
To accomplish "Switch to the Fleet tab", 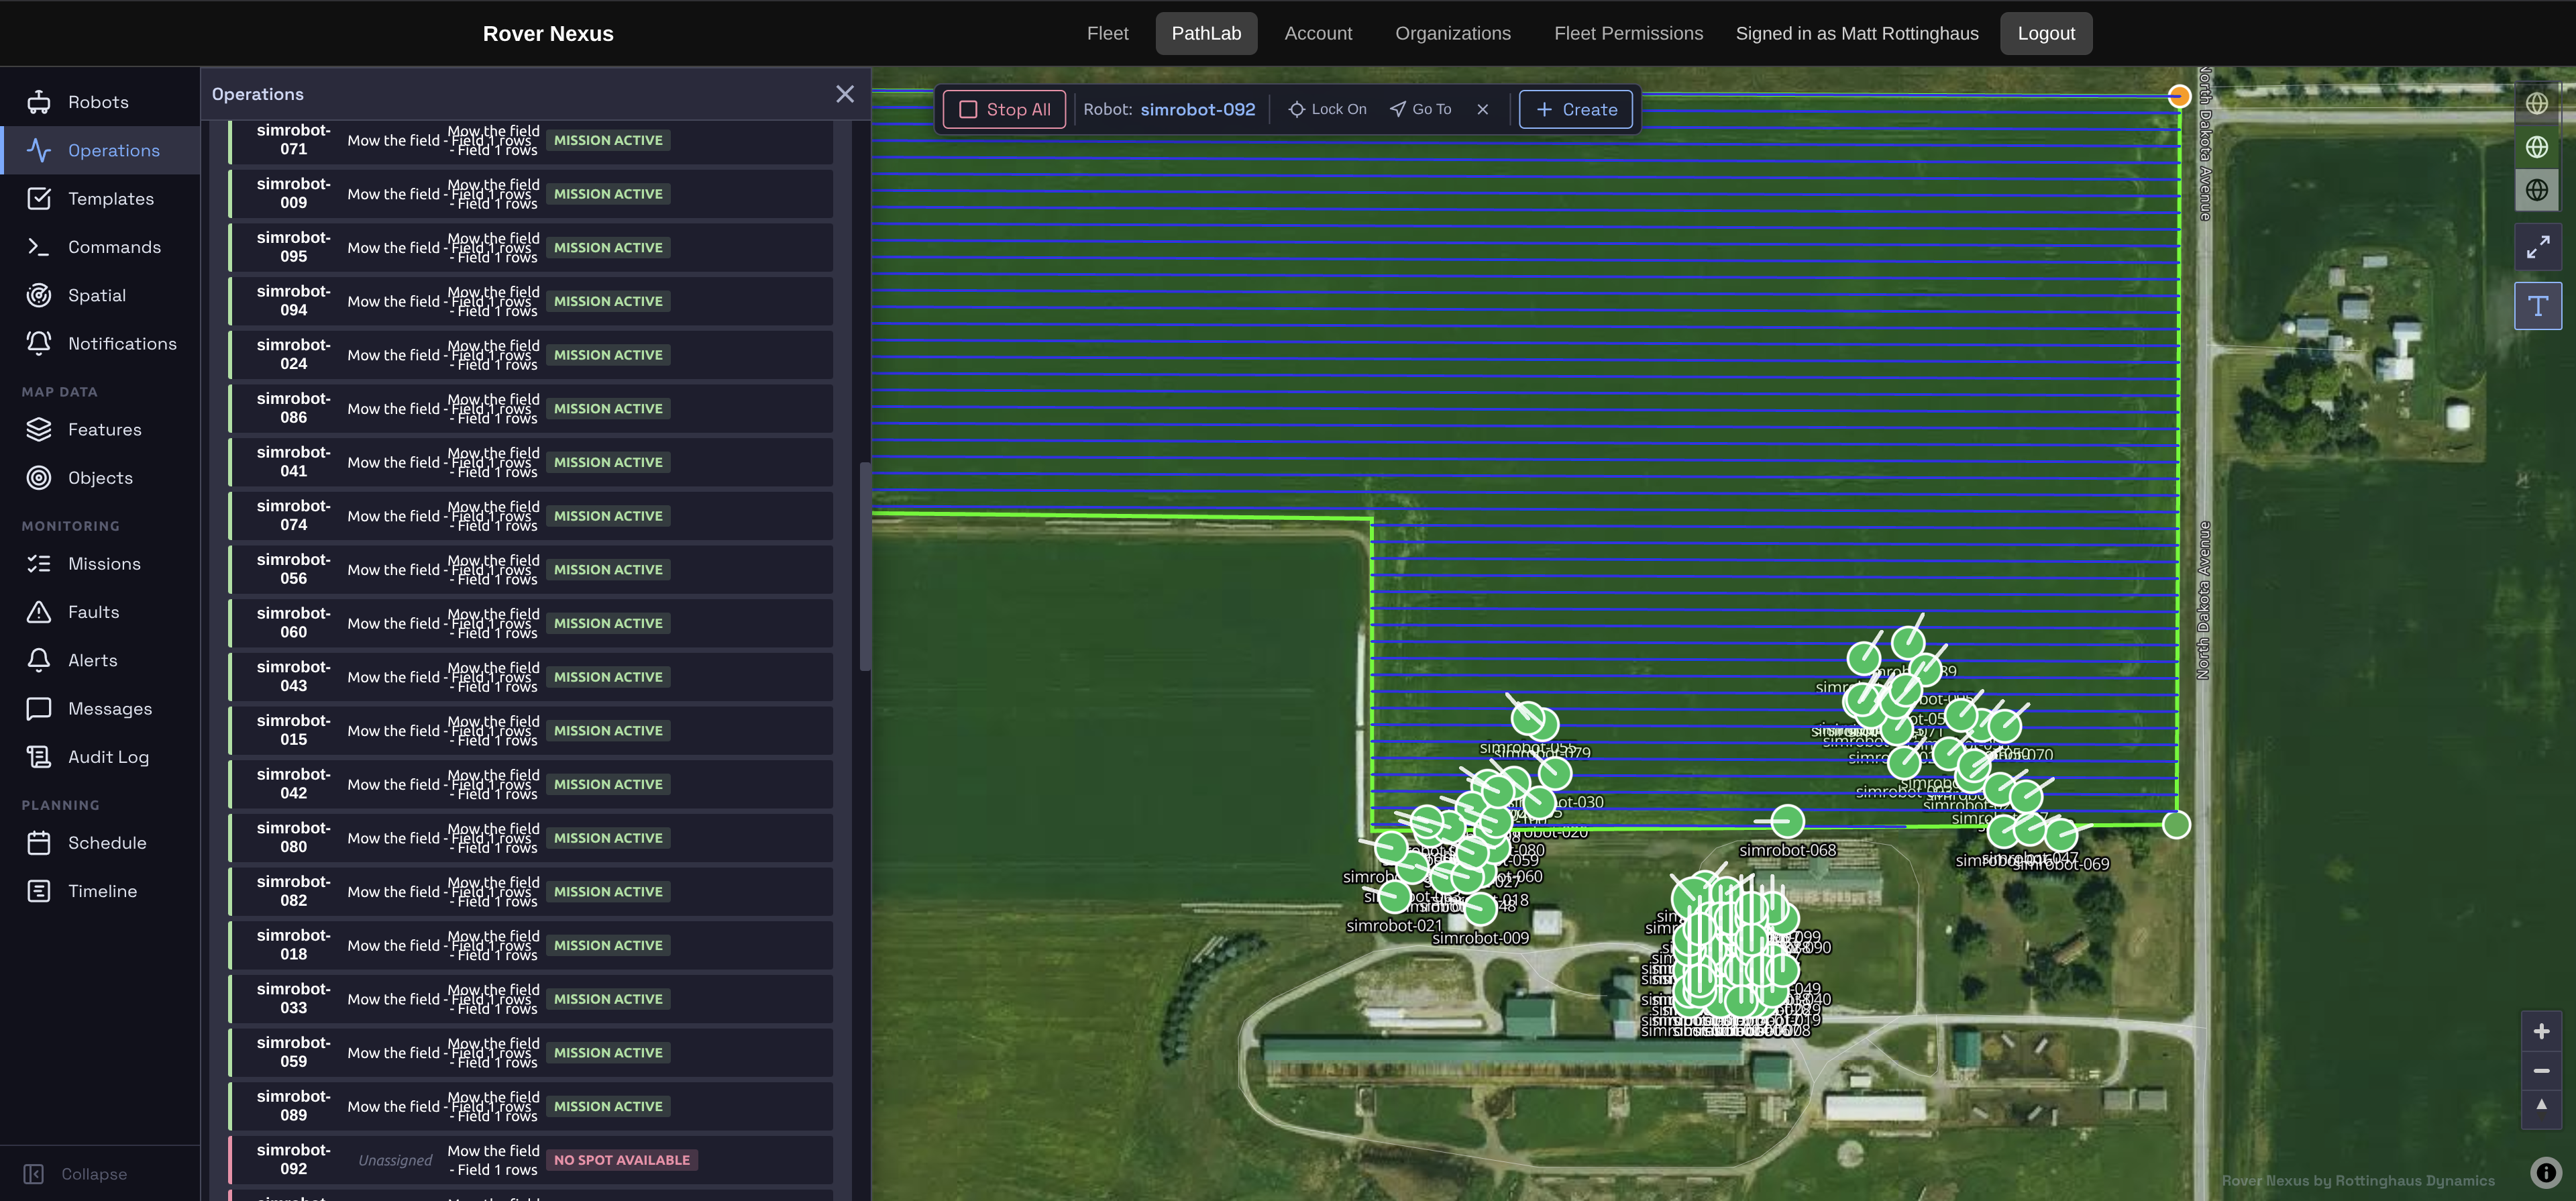I will [1107, 34].
